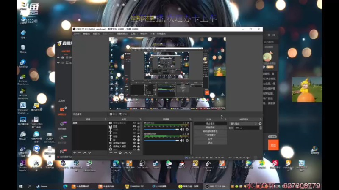Viewport: 339px width, 190px height.
Task: Move the selected source up in the list
Action: point(125,153)
